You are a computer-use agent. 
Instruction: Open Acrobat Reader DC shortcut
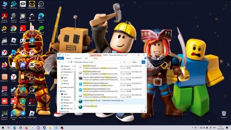tap(4, 18)
